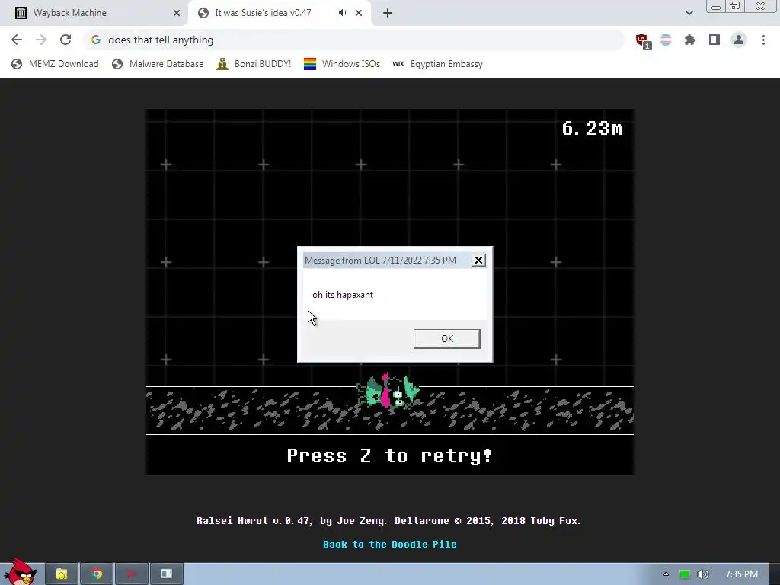Open the MEMZ Download bookmark
The height and width of the screenshot is (585, 780).
[x=55, y=64]
